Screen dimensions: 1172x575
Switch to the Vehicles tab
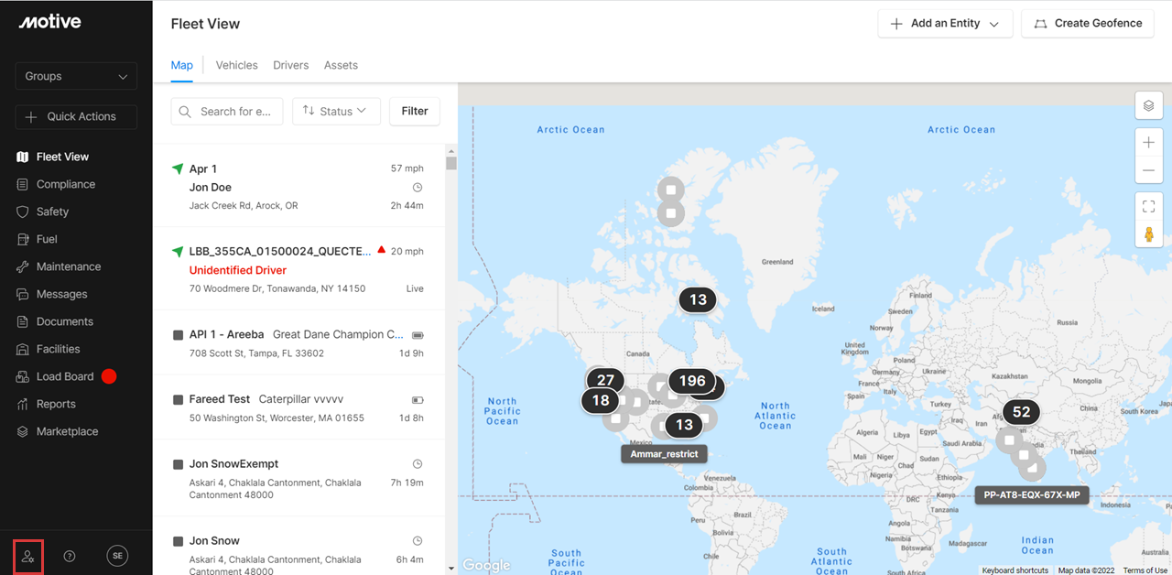[x=236, y=65]
